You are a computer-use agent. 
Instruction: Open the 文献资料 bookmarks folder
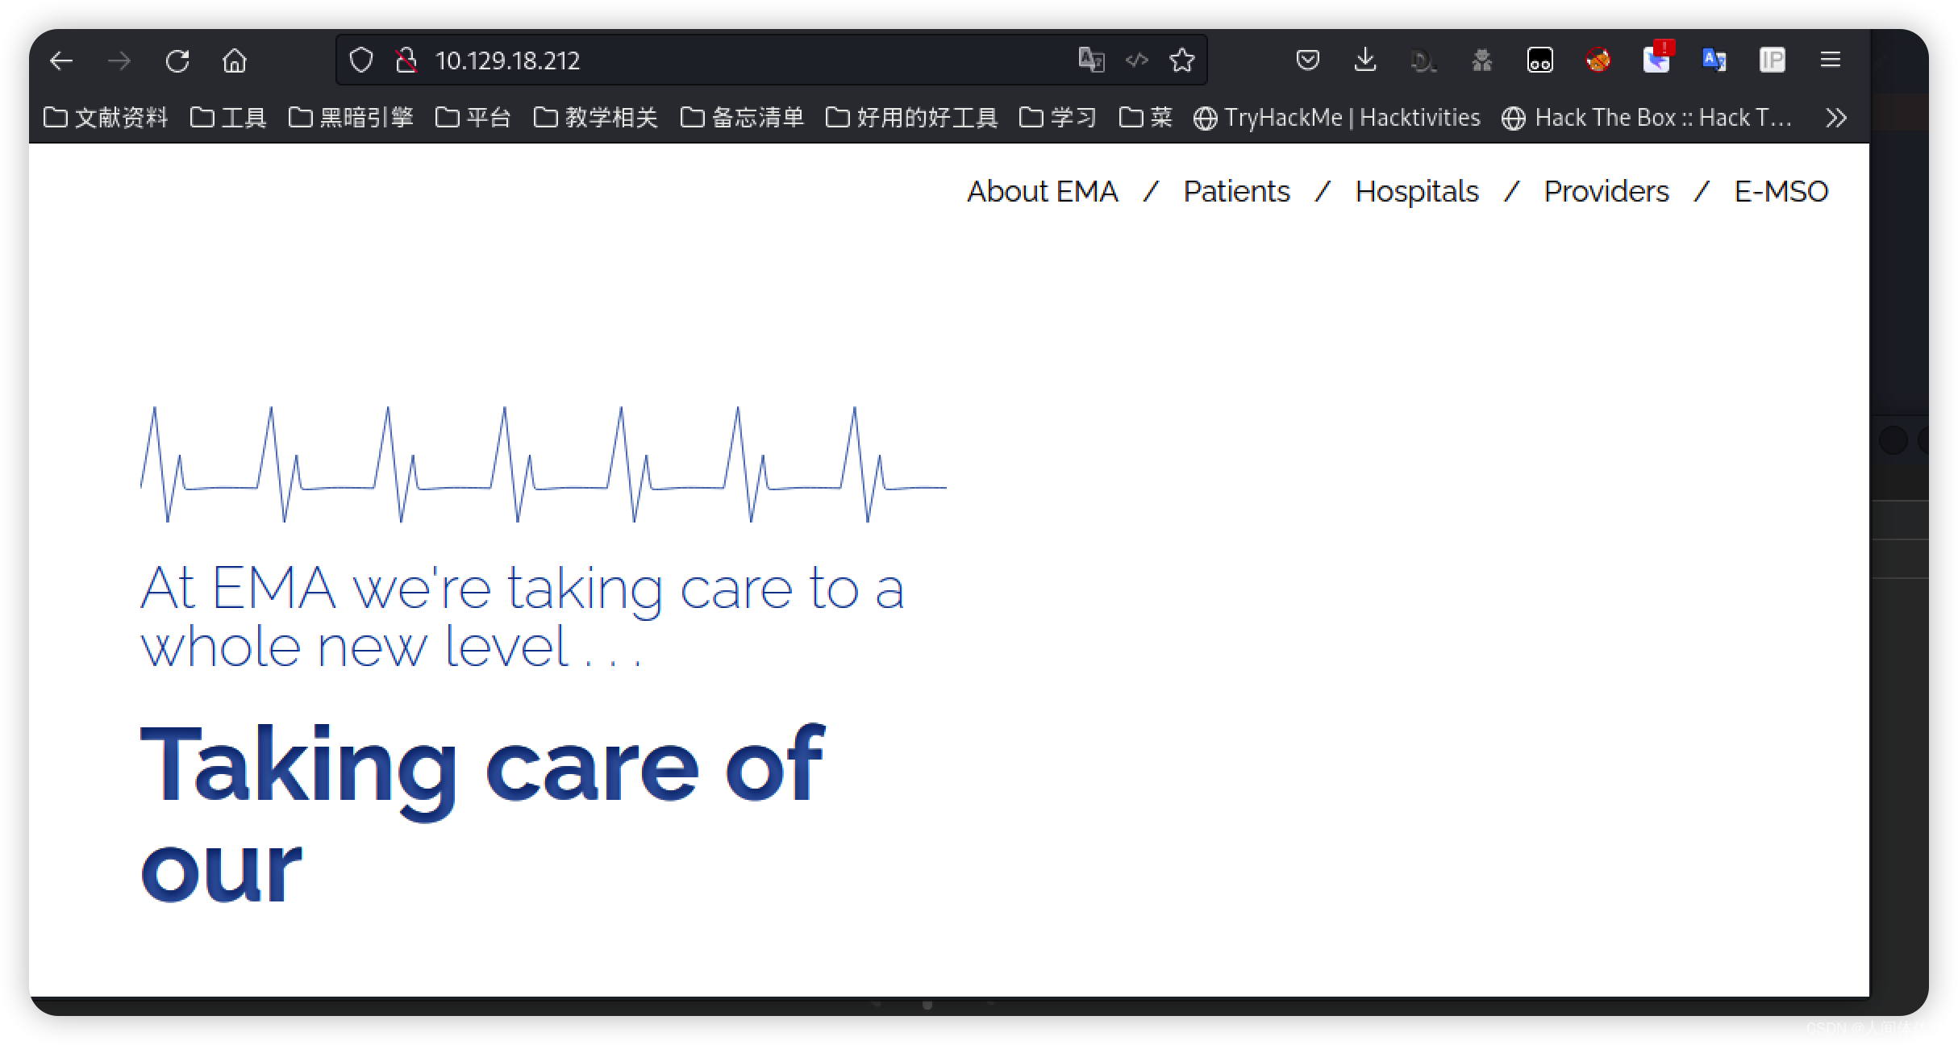click(x=106, y=118)
